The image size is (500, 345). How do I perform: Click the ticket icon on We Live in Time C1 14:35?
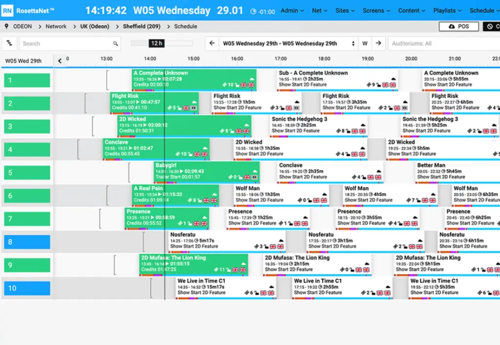247,293
